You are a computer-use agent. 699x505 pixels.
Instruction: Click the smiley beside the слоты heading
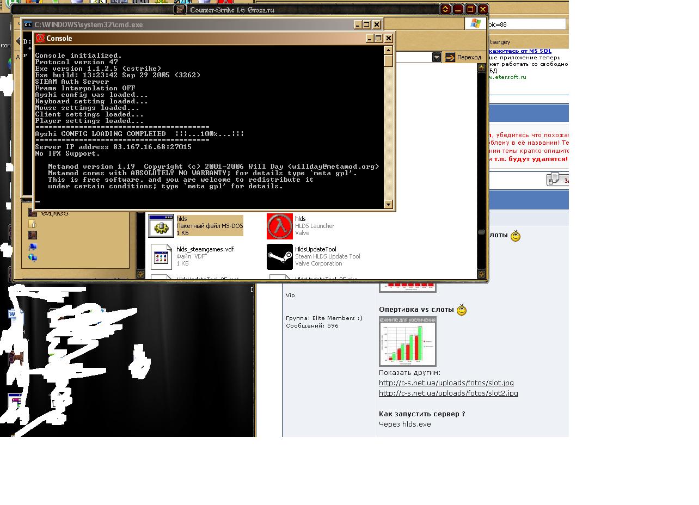pyautogui.click(x=516, y=236)
